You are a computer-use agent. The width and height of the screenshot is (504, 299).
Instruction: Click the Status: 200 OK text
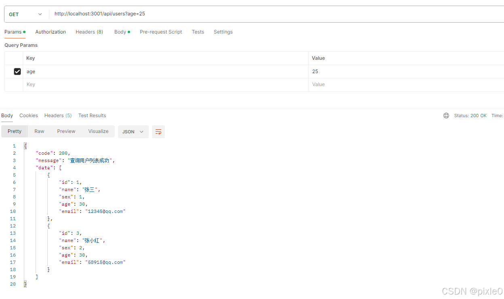(x=470, y=116)
